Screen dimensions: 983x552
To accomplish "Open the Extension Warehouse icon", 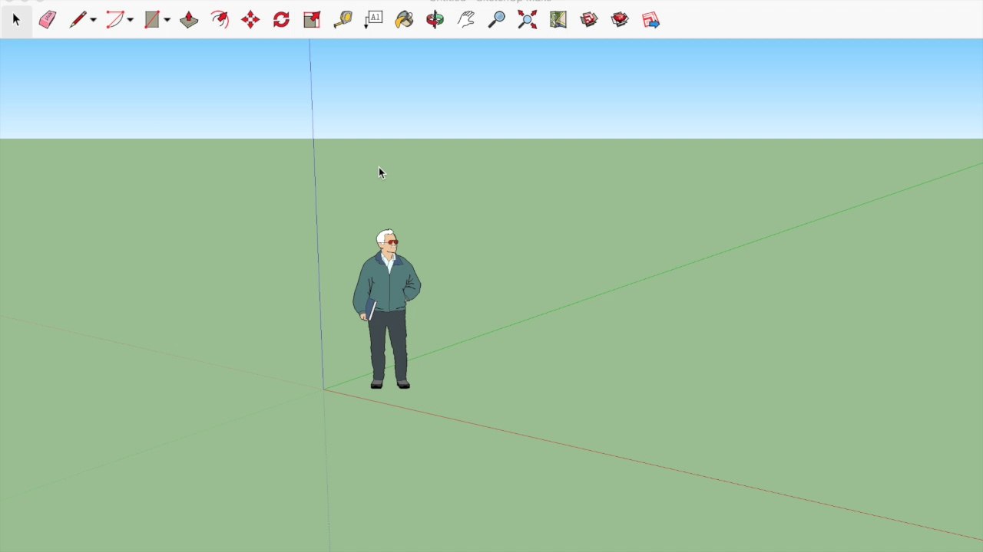I will click(620, 20).
